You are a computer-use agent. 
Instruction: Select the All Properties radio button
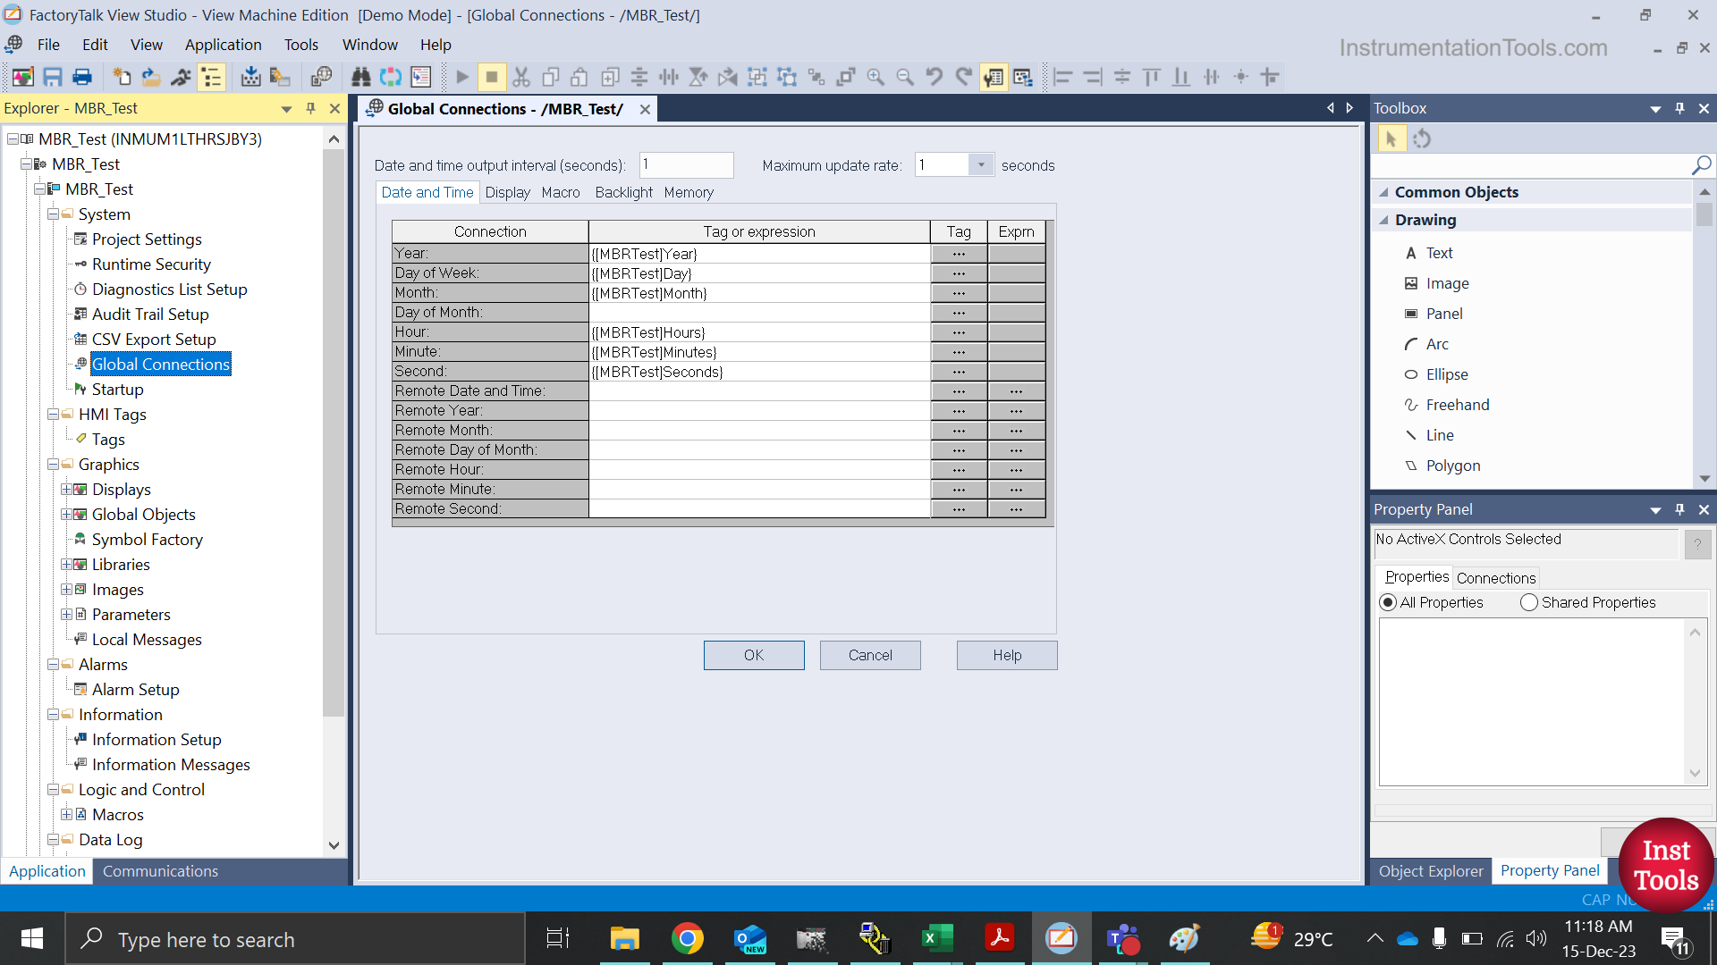click(x=1388, y=602)
